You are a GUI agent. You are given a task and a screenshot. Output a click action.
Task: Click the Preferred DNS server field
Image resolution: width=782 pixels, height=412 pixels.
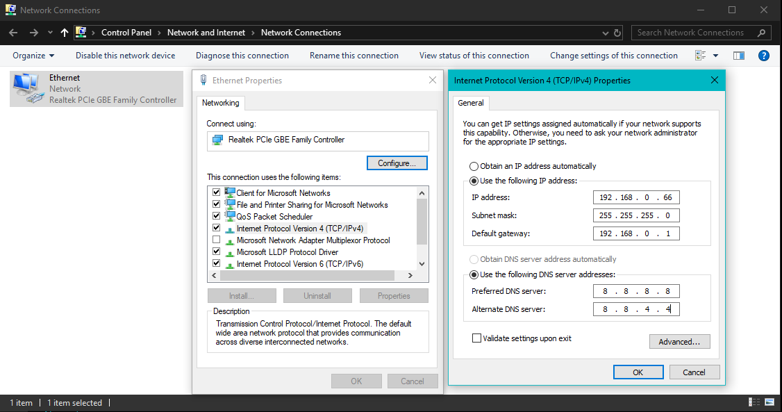point(636,291)
